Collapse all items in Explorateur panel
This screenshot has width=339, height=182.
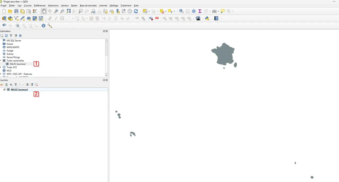click(16, 35)
